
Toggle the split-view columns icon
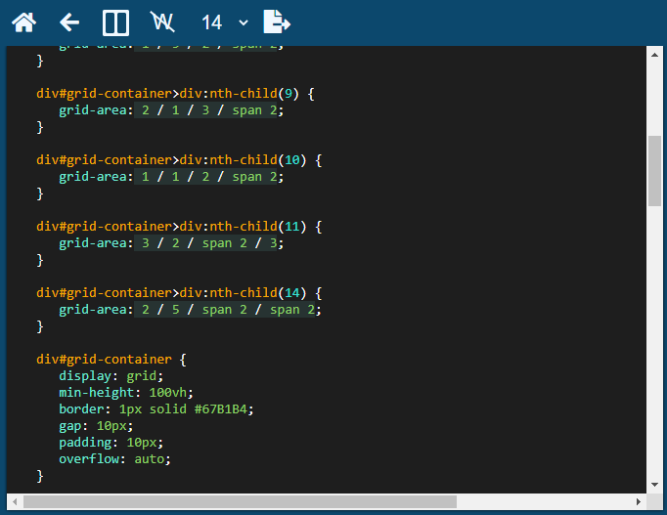[115, 22]
